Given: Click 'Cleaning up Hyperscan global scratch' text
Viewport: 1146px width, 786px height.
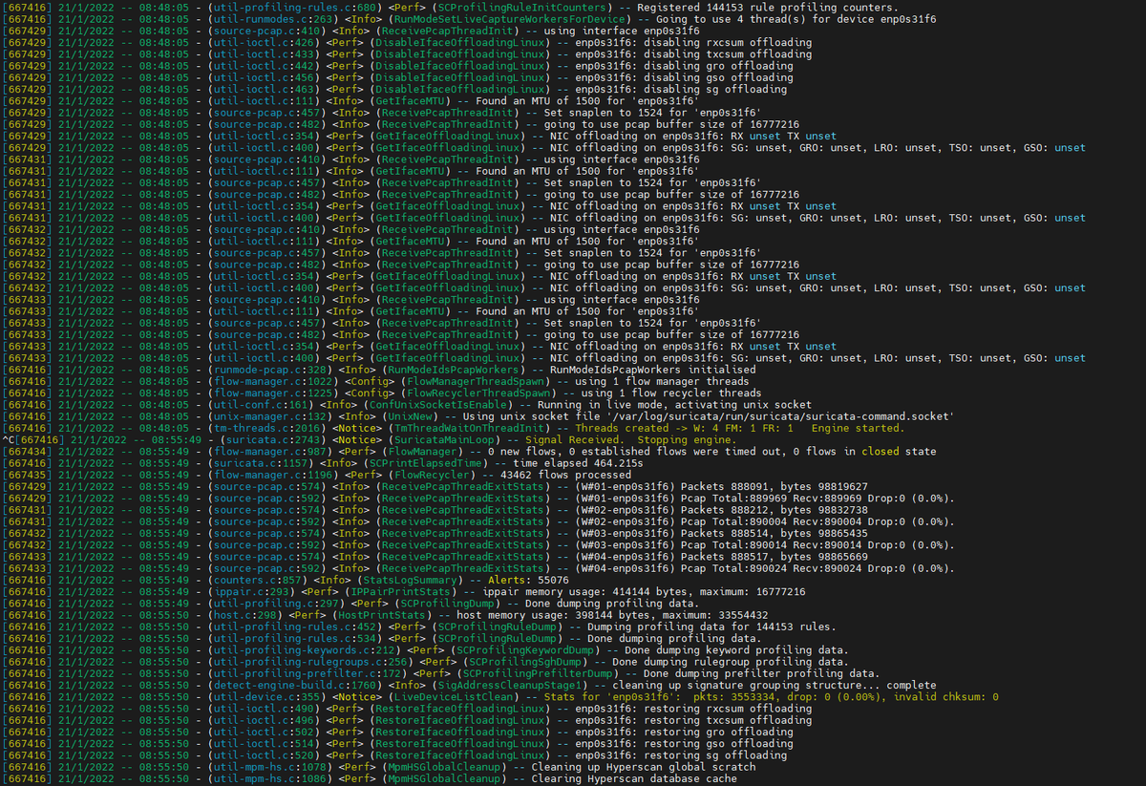Looking at the screenshot, I should coord(644,767).
